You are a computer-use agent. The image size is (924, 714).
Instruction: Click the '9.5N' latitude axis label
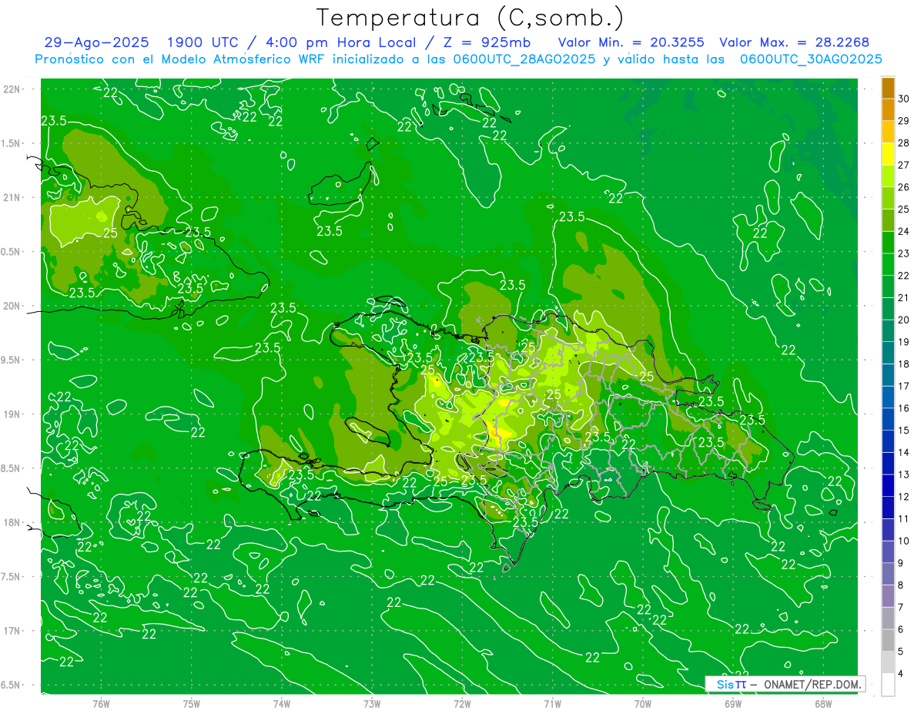12,360
